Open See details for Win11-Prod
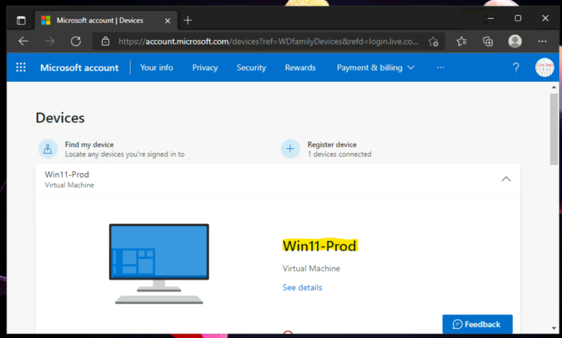 302,288
